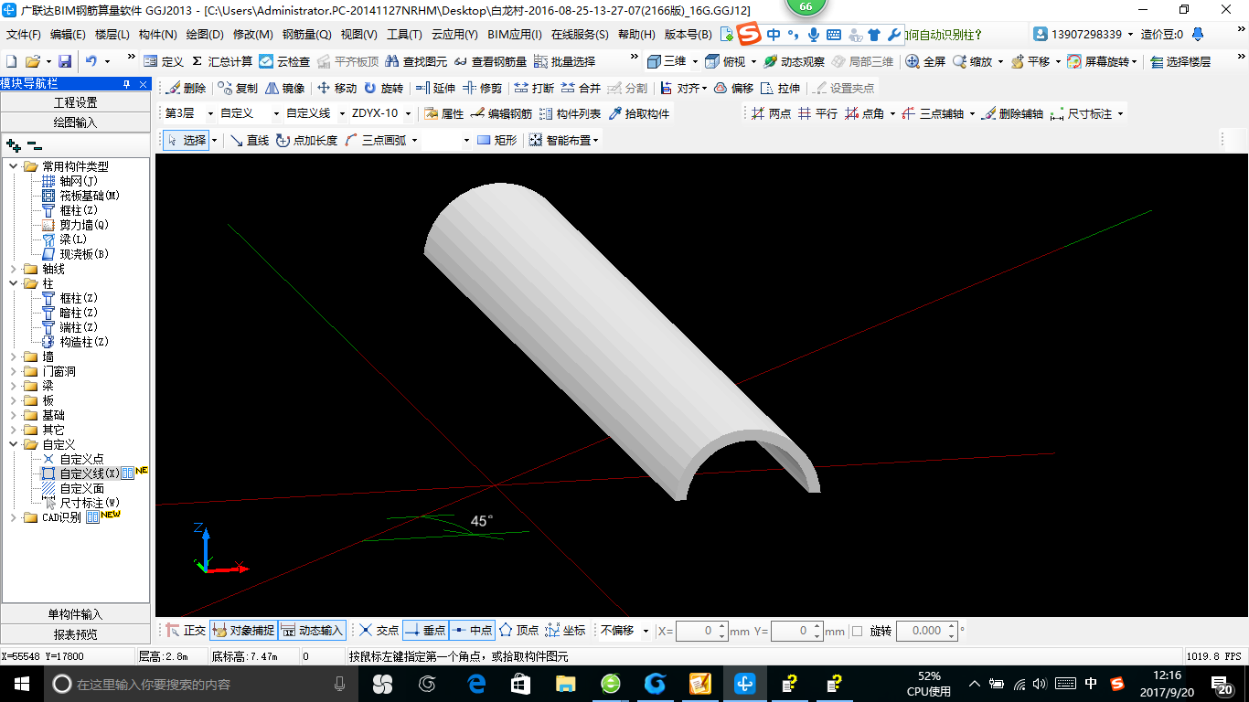1249x702 pixels.
Task: Select 筏板基础(M) tree item
Action: point(90,196)
